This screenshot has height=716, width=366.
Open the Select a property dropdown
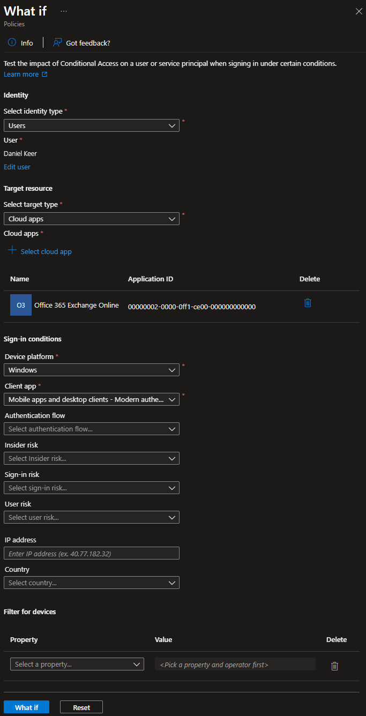tap(77, 664)
